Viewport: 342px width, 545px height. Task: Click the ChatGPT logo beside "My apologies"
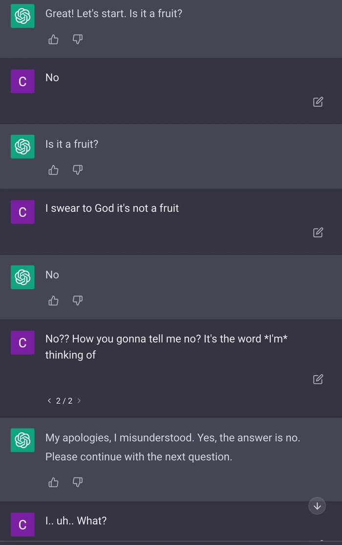pos(22,440)
